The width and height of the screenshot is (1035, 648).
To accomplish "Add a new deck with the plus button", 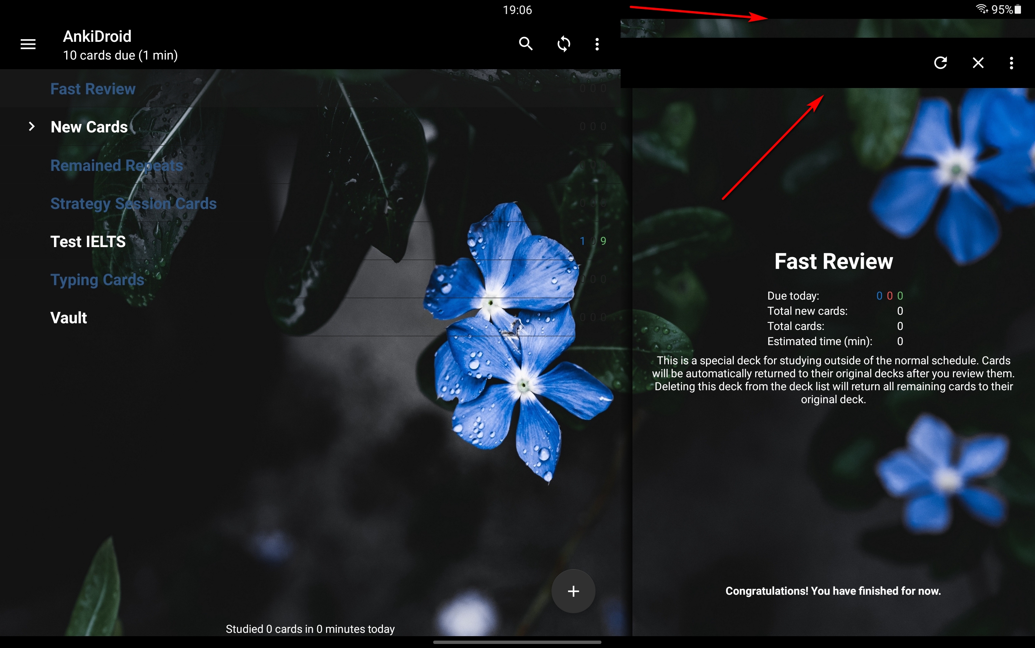I will pos(573,591).
